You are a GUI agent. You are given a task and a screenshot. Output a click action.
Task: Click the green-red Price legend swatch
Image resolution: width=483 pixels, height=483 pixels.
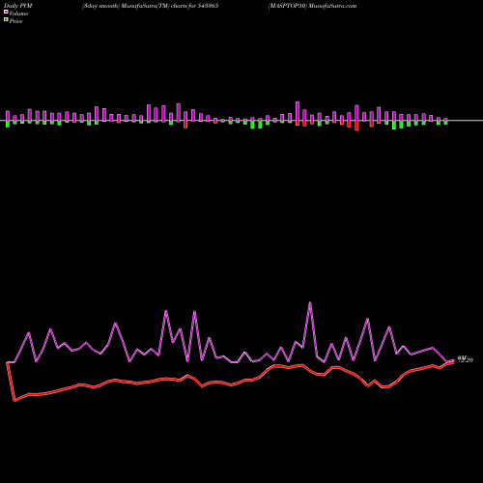tap(6, 19)
